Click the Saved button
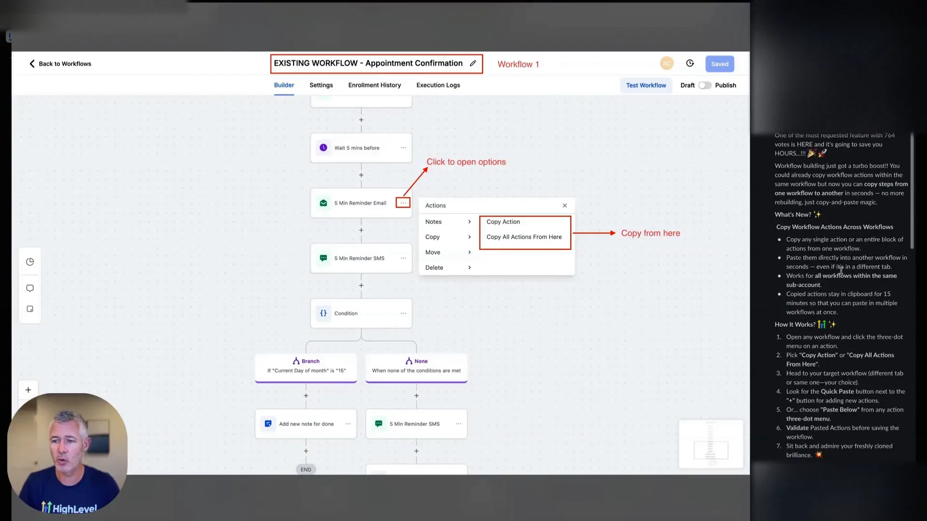 point(719,64)
